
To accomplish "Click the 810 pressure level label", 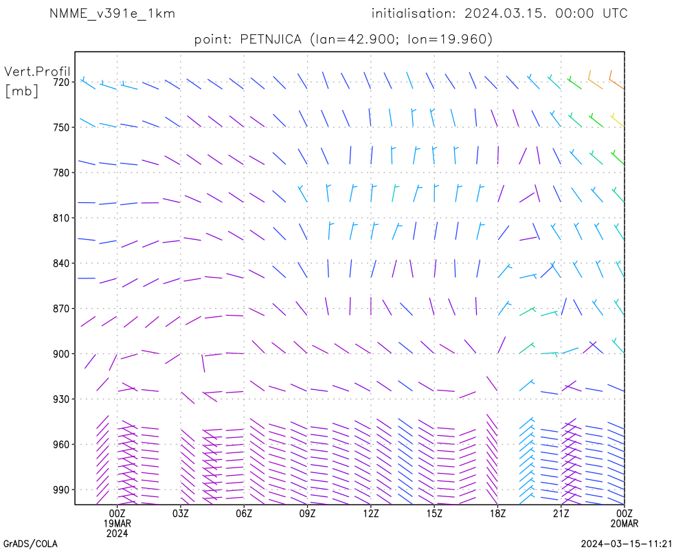I will (61, 218).
